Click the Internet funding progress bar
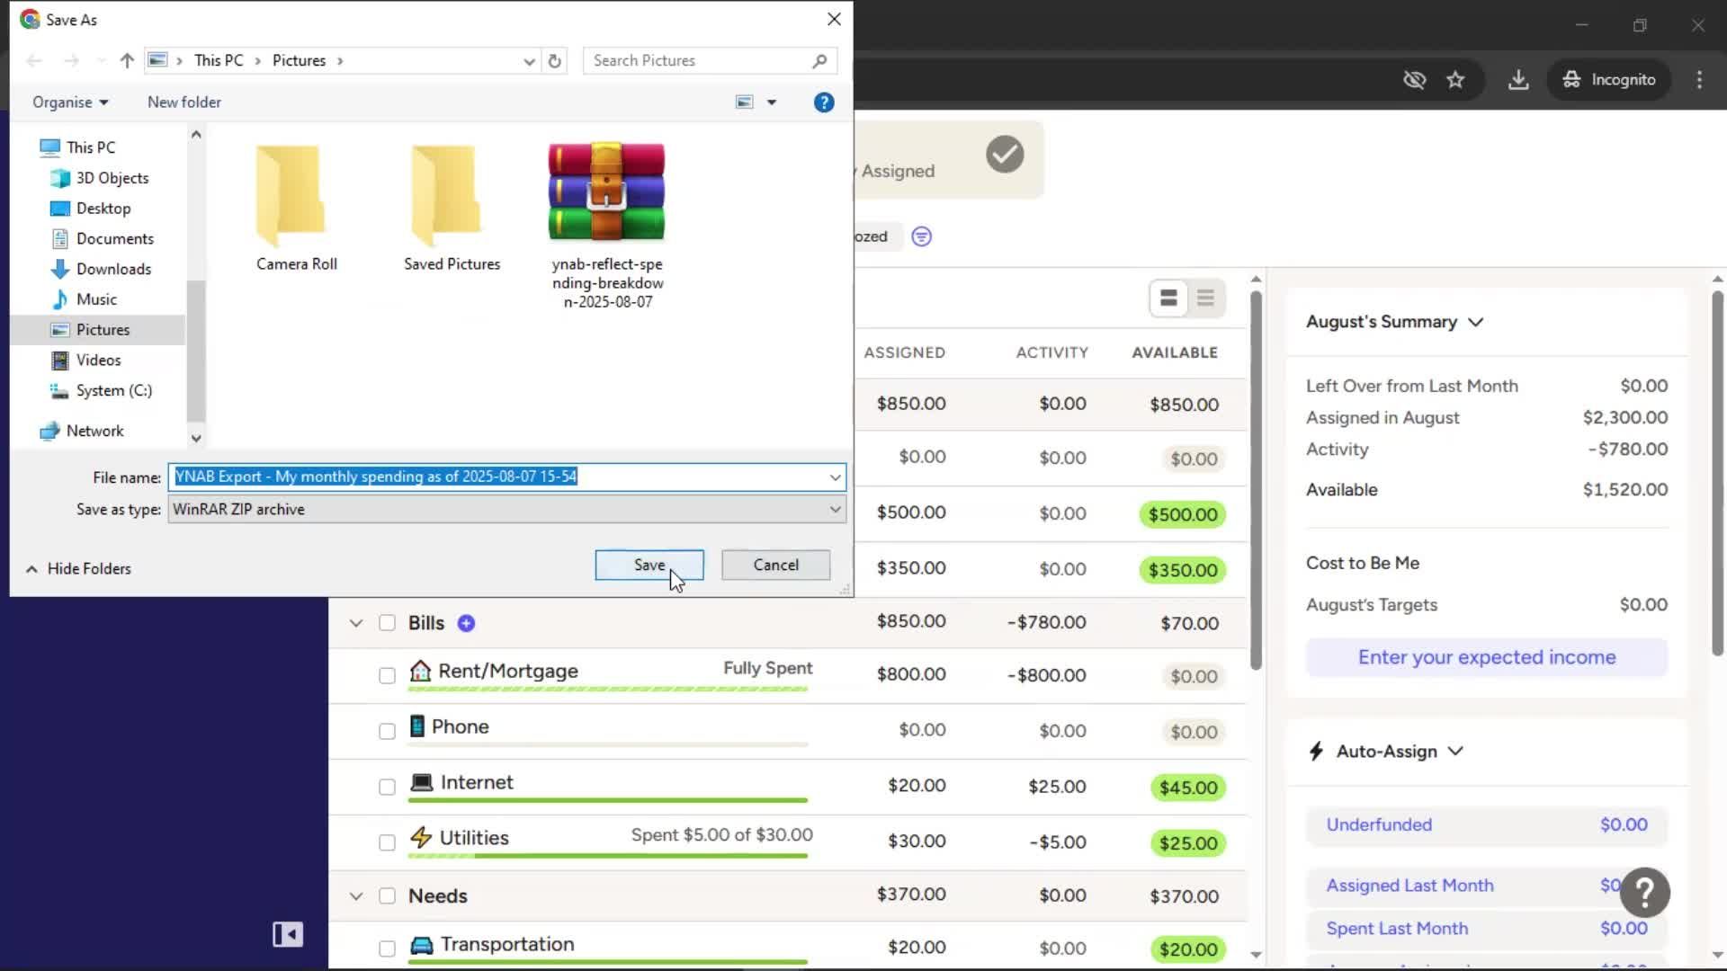The height and width of the screenshot is (971, 1727). 608,800
